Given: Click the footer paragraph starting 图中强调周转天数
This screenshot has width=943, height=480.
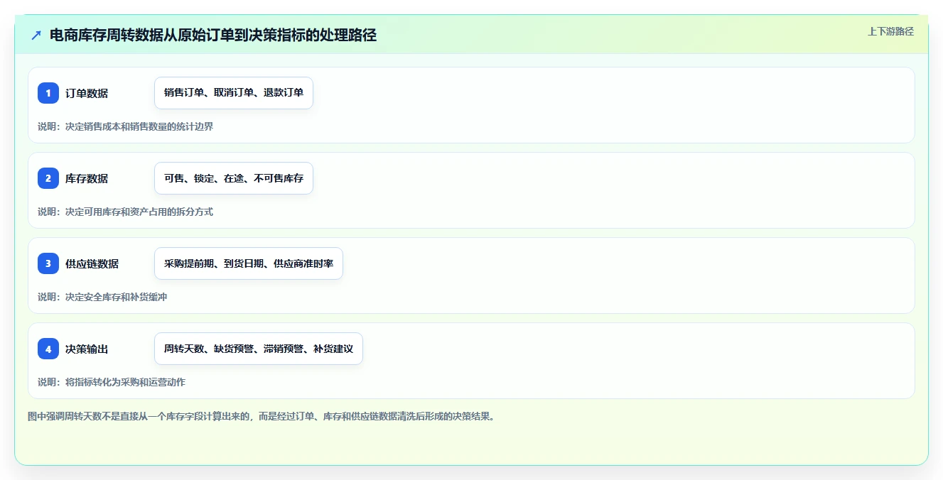Looking at the screenshot, I should point(261,416).
